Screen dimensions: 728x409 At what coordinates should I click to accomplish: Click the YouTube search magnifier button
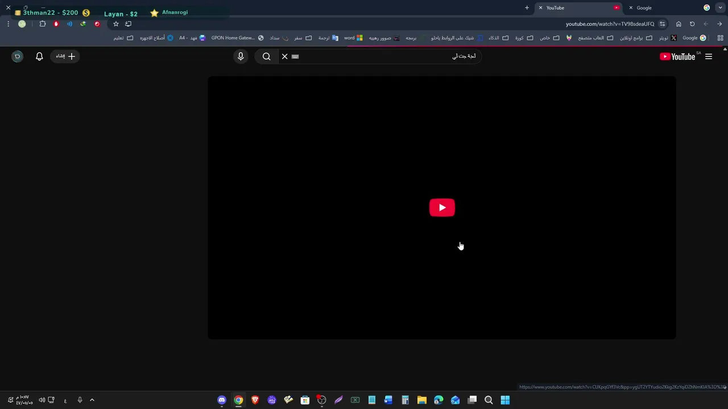pos(267,56)
